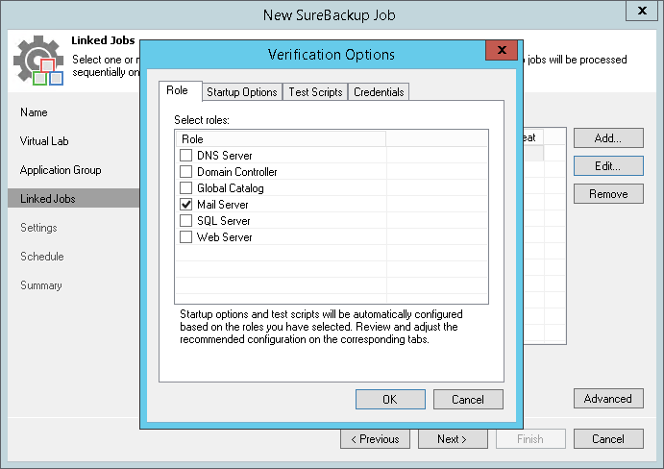Select the Settings wizard step

tap(38, 228)
